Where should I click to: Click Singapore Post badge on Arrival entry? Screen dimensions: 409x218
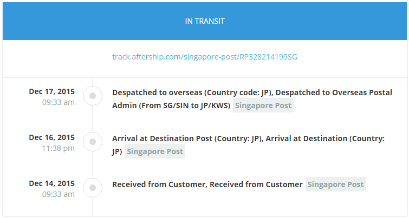click(155, 152)
